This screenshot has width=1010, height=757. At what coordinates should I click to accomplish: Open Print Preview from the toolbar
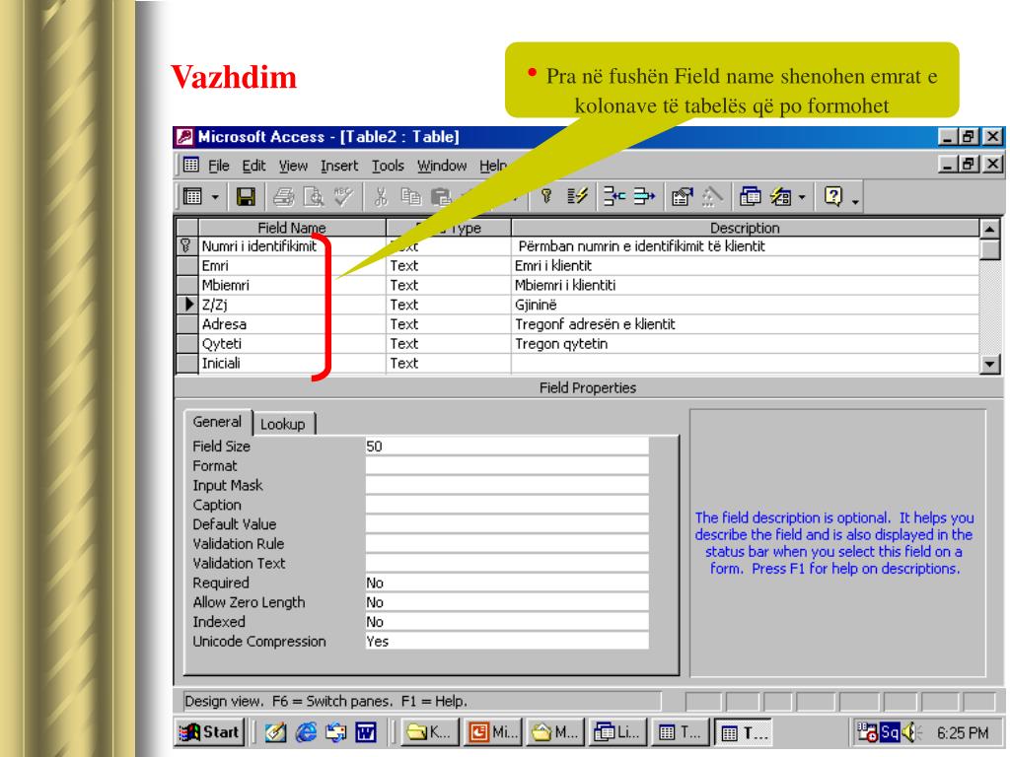(x=314, y=196)
